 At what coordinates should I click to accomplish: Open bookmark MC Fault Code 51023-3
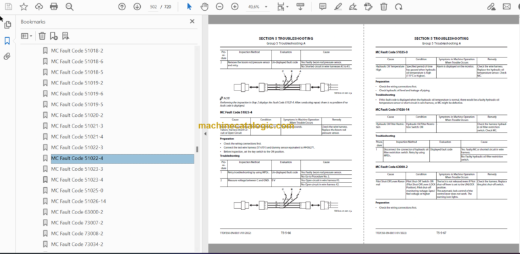(x=77, y=169)
